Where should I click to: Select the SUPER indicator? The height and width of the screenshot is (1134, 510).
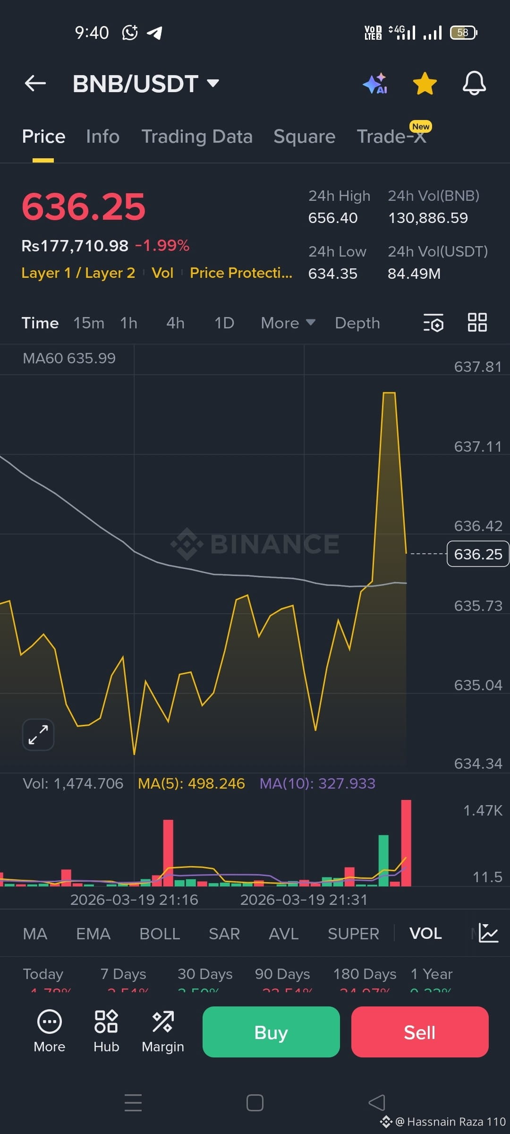353,934
